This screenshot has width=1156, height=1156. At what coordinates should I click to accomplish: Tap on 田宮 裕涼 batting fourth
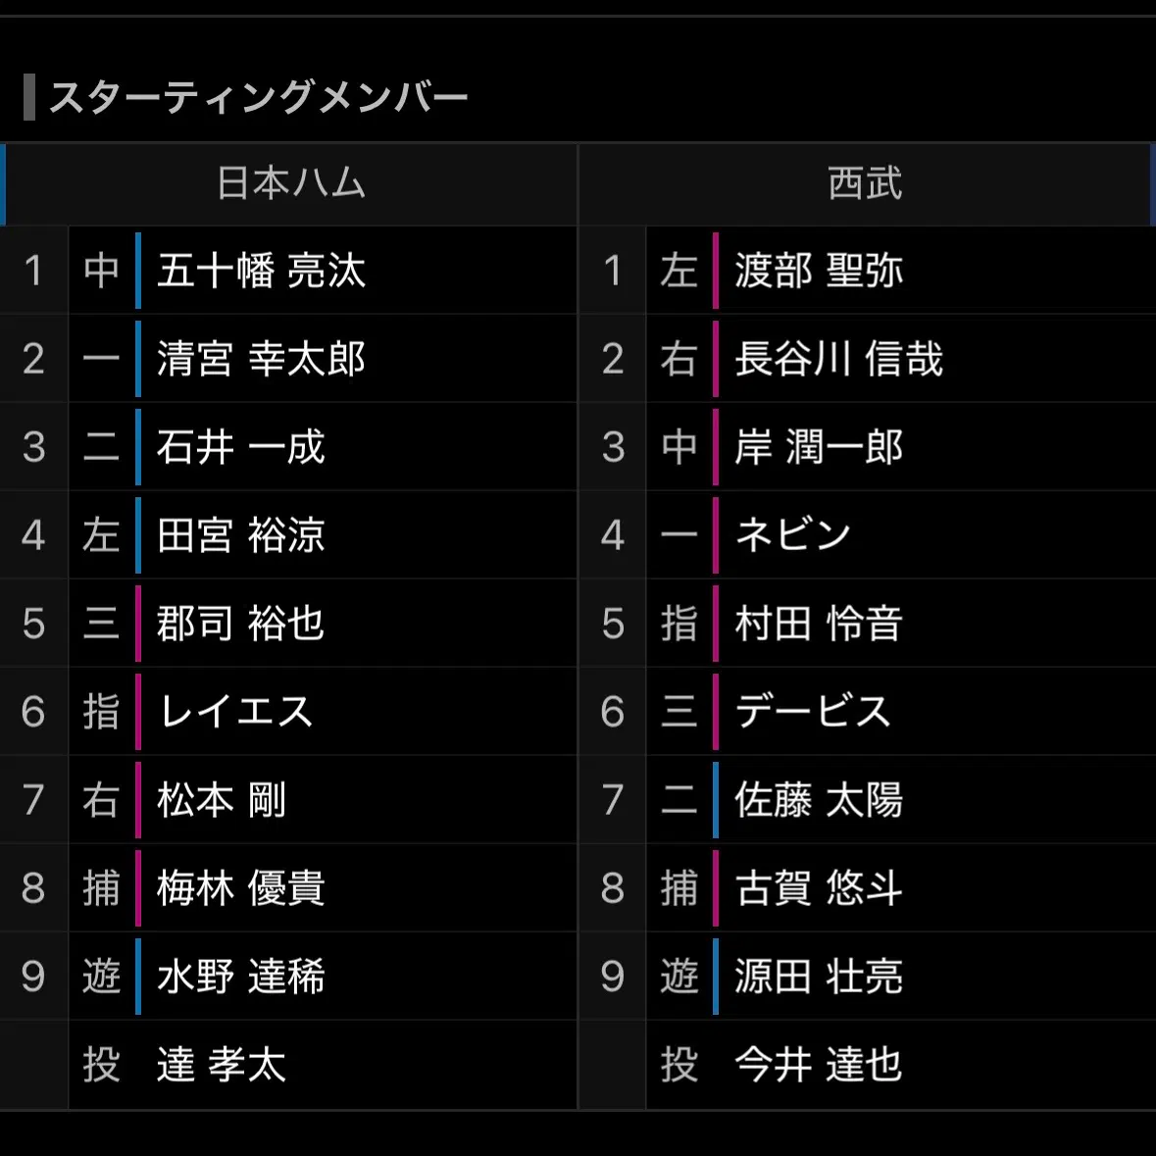(240, 535)
